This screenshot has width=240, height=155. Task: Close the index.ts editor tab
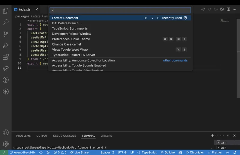click(37, 9)
